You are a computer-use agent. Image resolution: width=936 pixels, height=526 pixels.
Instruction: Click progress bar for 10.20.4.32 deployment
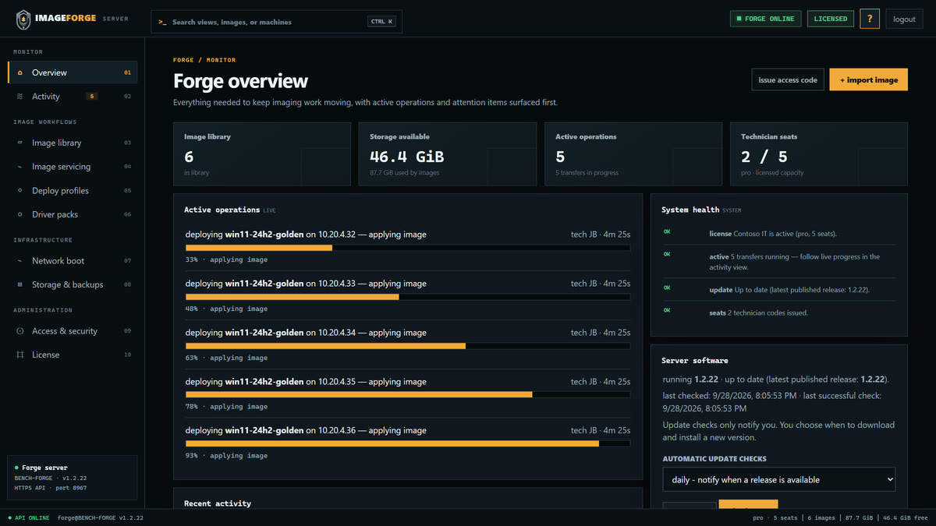[408, 248]
